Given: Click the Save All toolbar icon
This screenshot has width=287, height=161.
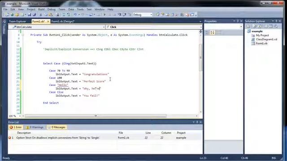Looking at the screenshot, I should click(x=34, y=15).
